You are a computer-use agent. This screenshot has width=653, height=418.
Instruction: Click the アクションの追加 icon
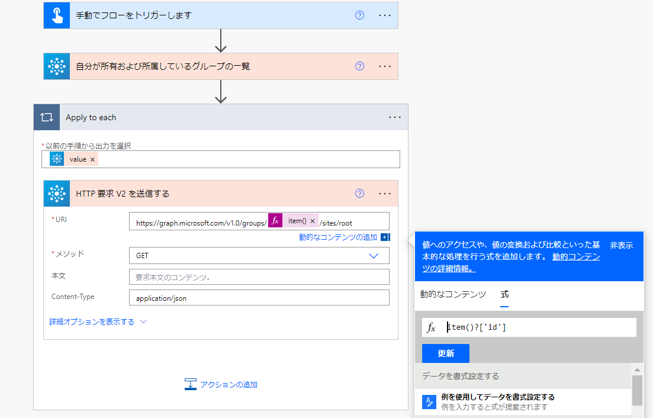point(190,384)
